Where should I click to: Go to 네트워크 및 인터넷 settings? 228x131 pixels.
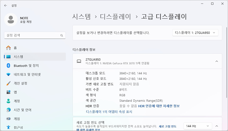tap(27, 74)
